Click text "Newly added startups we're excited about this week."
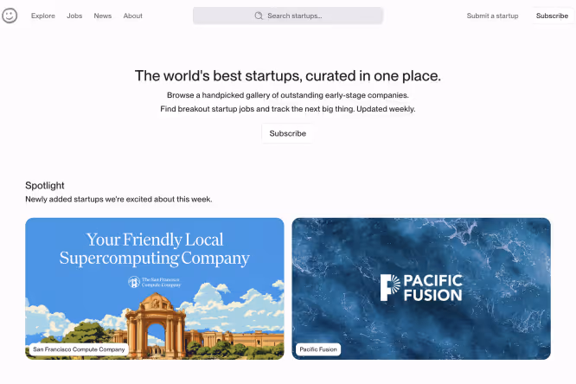This screenshot has width=576, height=384. (118, 199)
